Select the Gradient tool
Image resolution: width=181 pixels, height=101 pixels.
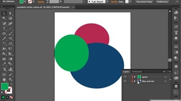click(10, 59)
